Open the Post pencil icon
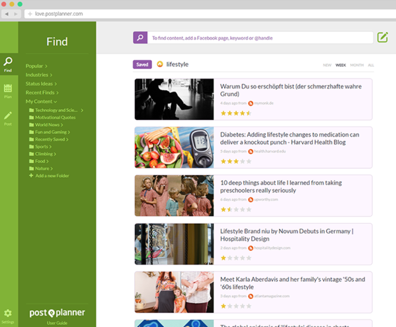Image resolution: width=396 pixels, height=327 pixels. (8, 117)
